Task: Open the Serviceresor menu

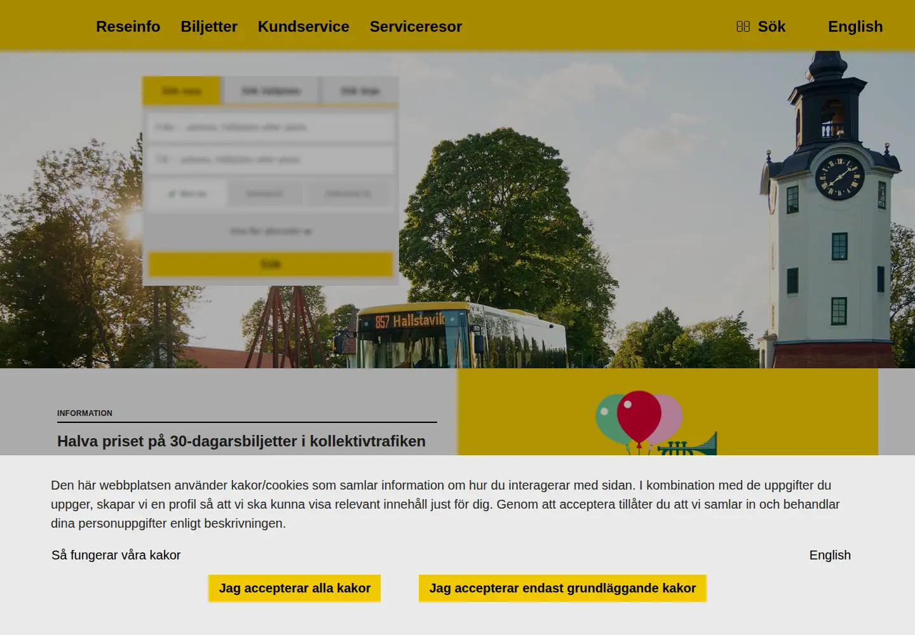Action: click(x=416, y=27)
